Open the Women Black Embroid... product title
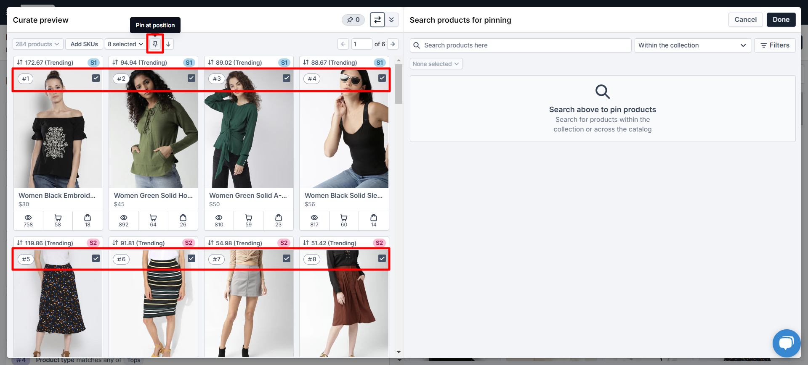Viewport: 808px width, 365px height. coord(57,195)
